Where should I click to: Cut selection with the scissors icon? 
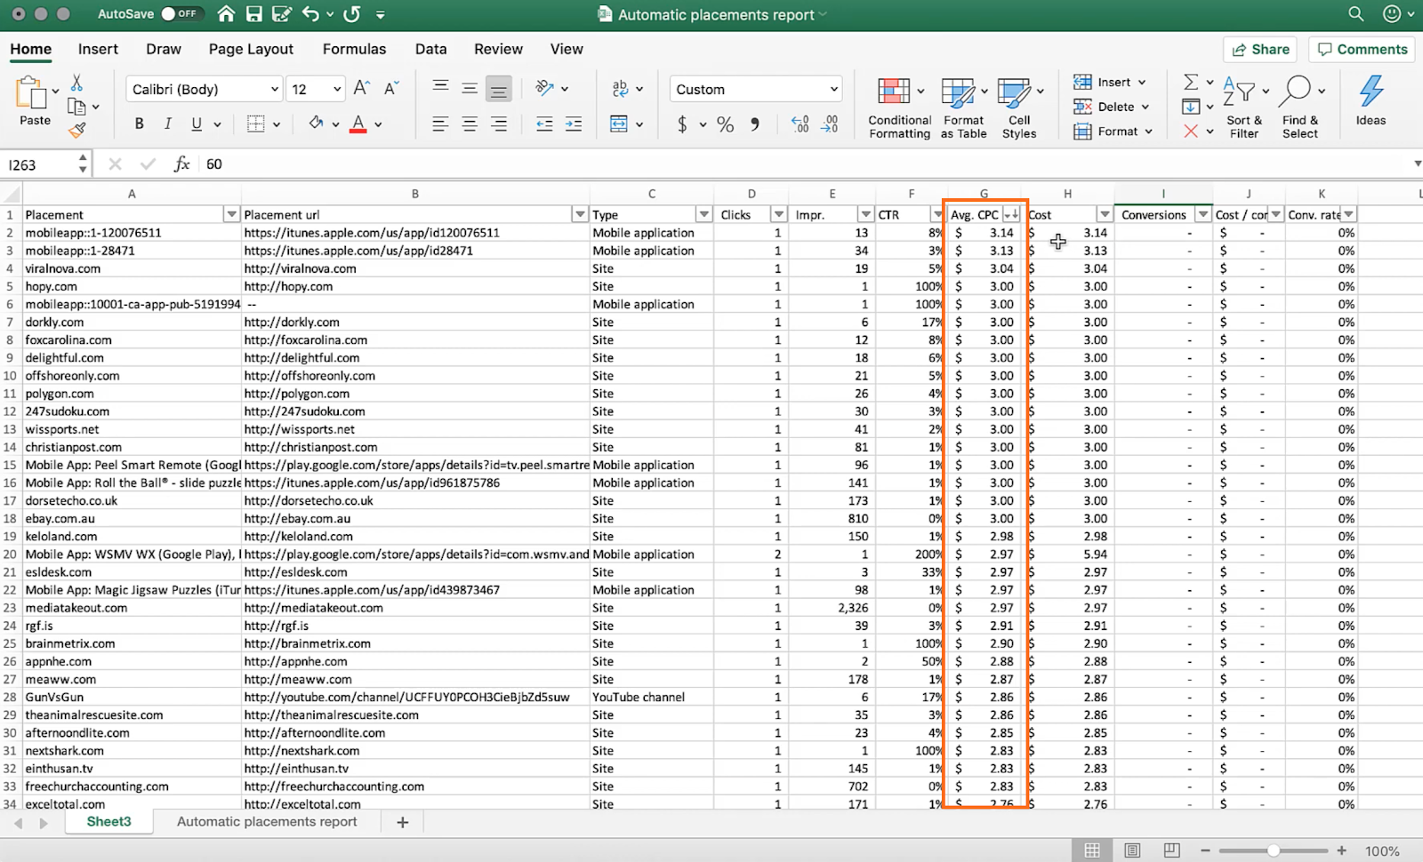[76, 83]
